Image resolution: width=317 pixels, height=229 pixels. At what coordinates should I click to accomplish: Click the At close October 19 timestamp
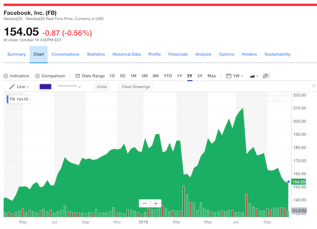pyautogui.click(x=33, y=40)
